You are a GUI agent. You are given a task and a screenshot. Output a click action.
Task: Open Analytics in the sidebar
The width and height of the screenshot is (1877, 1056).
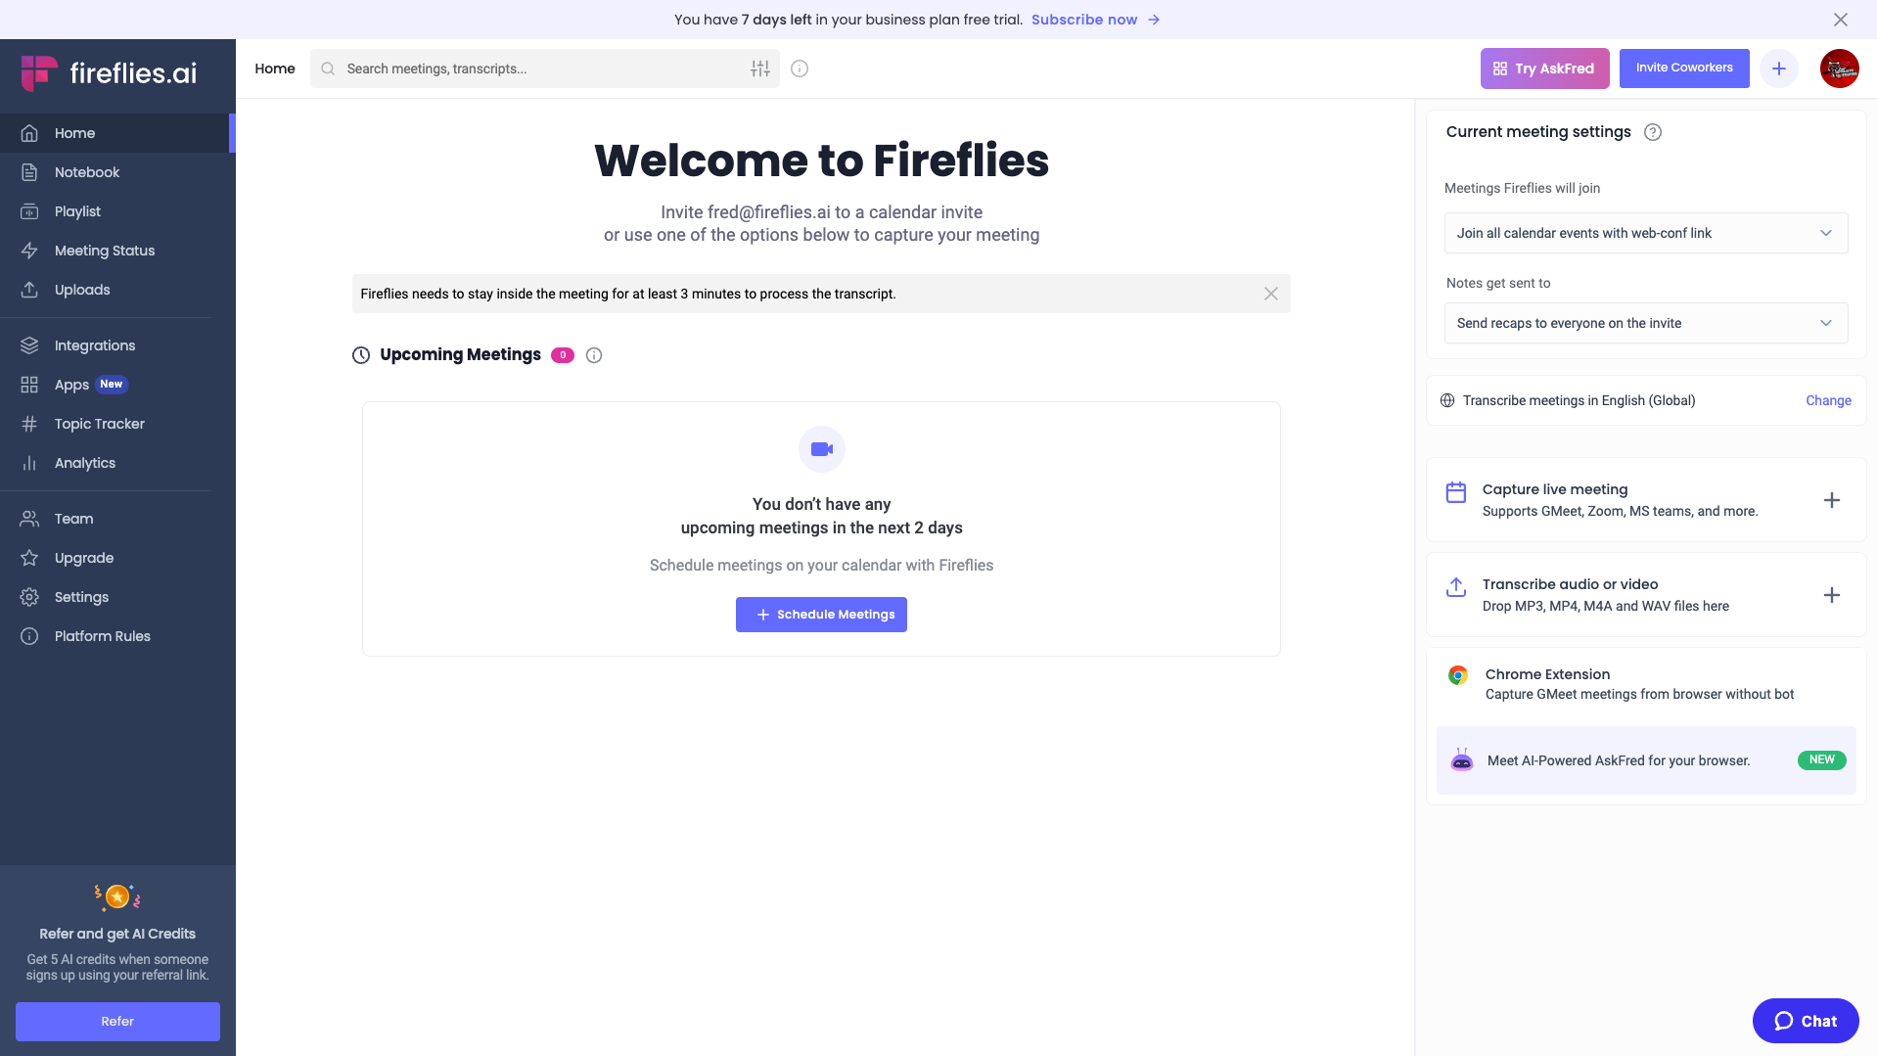click(x=85, y=463)
